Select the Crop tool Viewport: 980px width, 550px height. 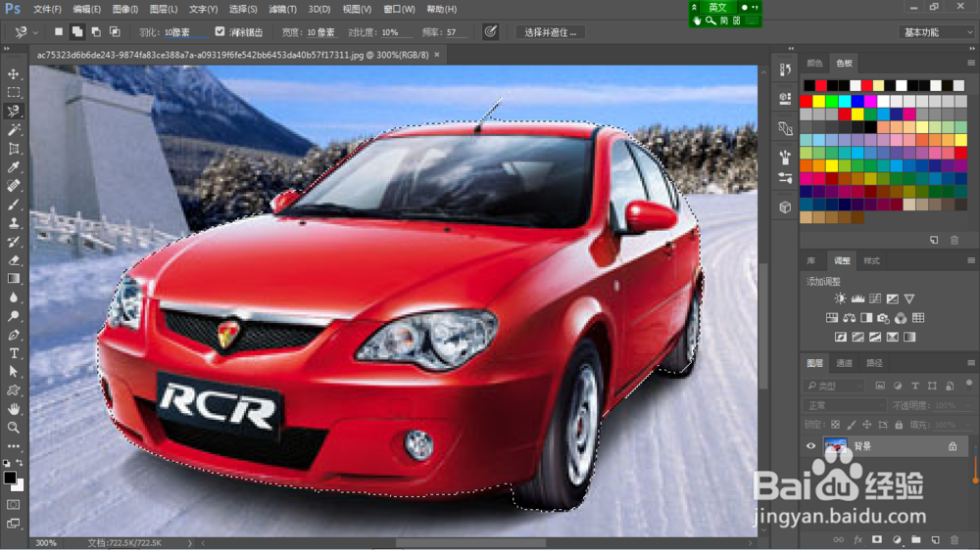pos(13,149)
